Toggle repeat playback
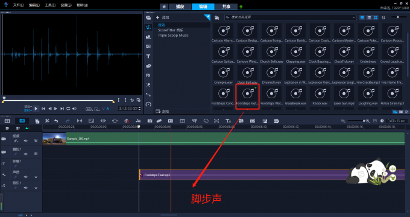The image size is (410, 217). point(68,108)
